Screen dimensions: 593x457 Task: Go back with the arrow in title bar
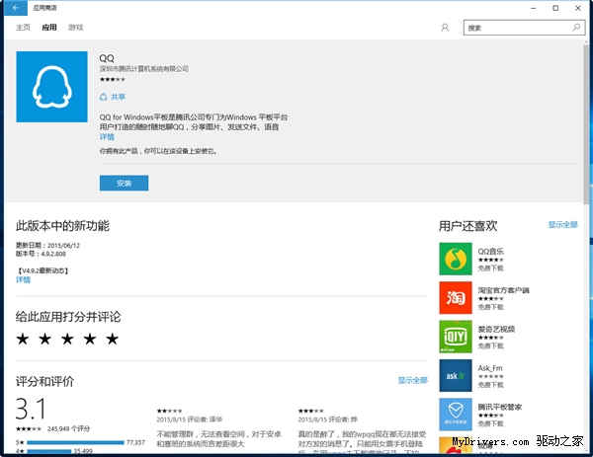[x=16, y=8]
